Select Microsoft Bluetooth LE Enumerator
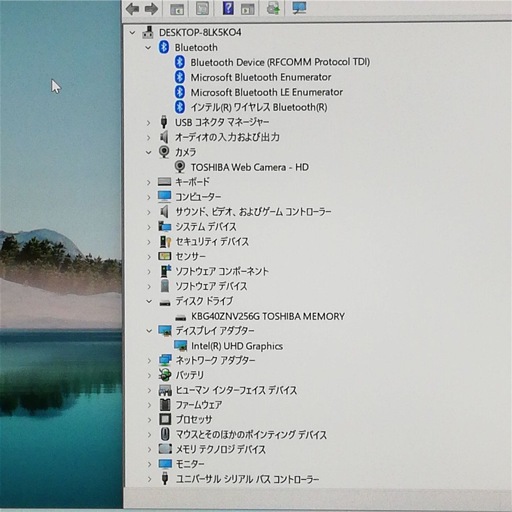512x512 pixels. click(x=267, y=92)
